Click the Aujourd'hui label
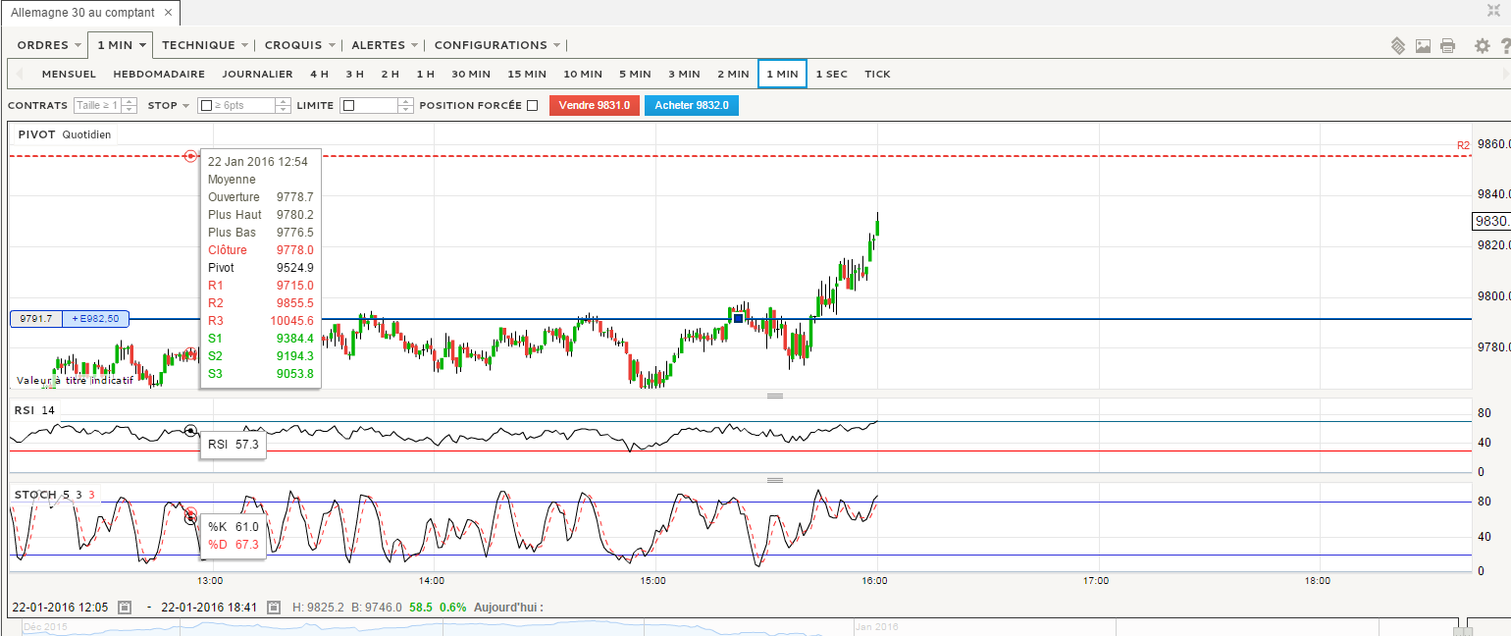This screenshot has height=636, width=1511. [x=508, y=608]
